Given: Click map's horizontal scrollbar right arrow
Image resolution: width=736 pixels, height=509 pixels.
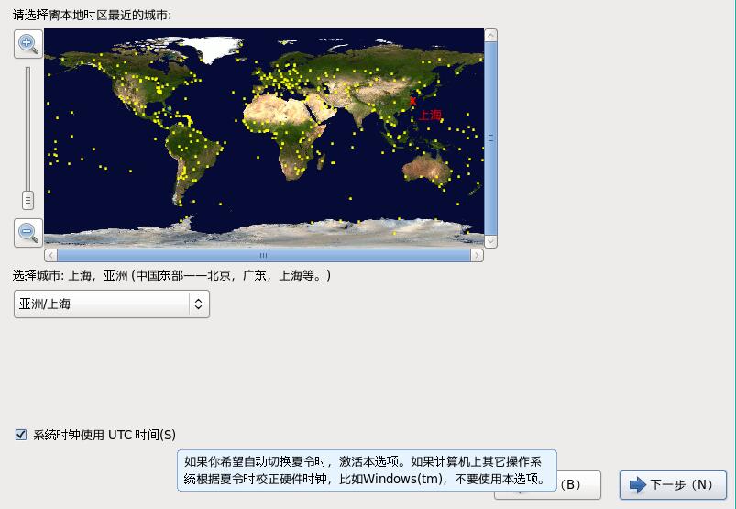Looking at the screenshot, I should click(x=477, y=256).
